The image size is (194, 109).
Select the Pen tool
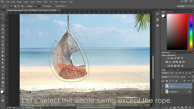click(3, 67)
